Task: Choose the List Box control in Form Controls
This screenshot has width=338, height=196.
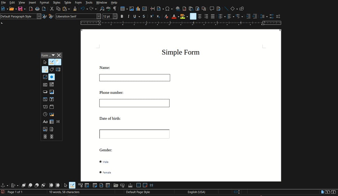Action: (45, 84)
